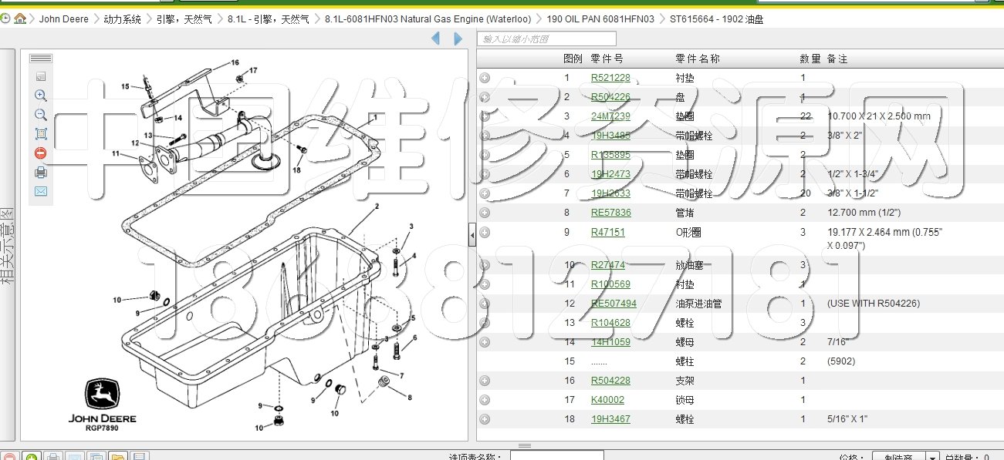Go to next diagram with right arrow

click(458, 39)
